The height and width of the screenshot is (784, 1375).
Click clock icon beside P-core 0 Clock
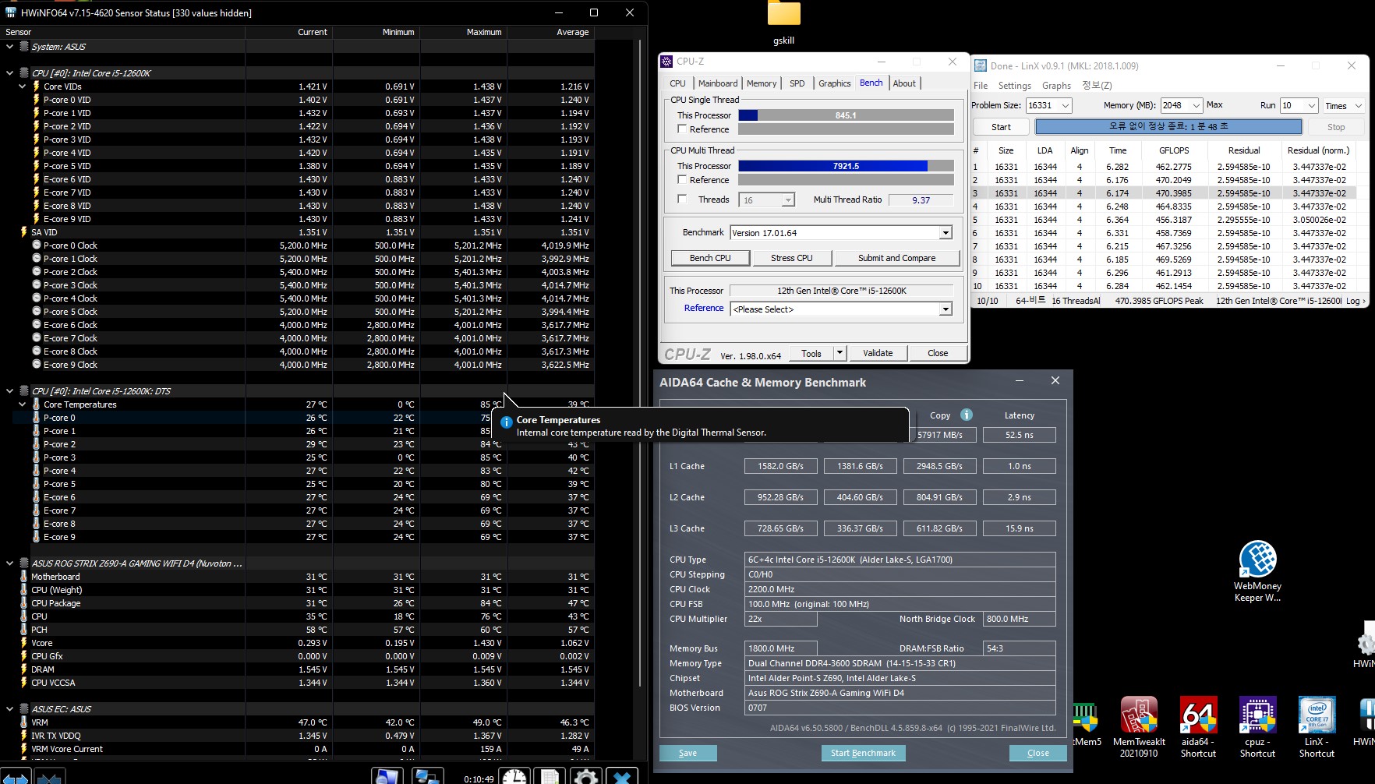point(36,245)
